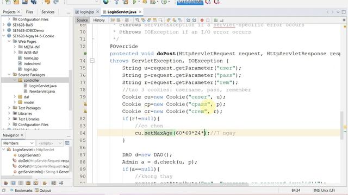Click the Undo arrow icon

tap(47, 2)
